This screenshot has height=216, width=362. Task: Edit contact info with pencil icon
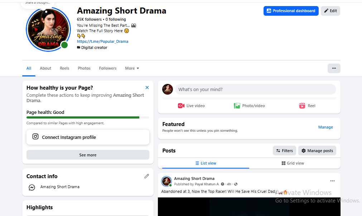(x=146, y=176)
